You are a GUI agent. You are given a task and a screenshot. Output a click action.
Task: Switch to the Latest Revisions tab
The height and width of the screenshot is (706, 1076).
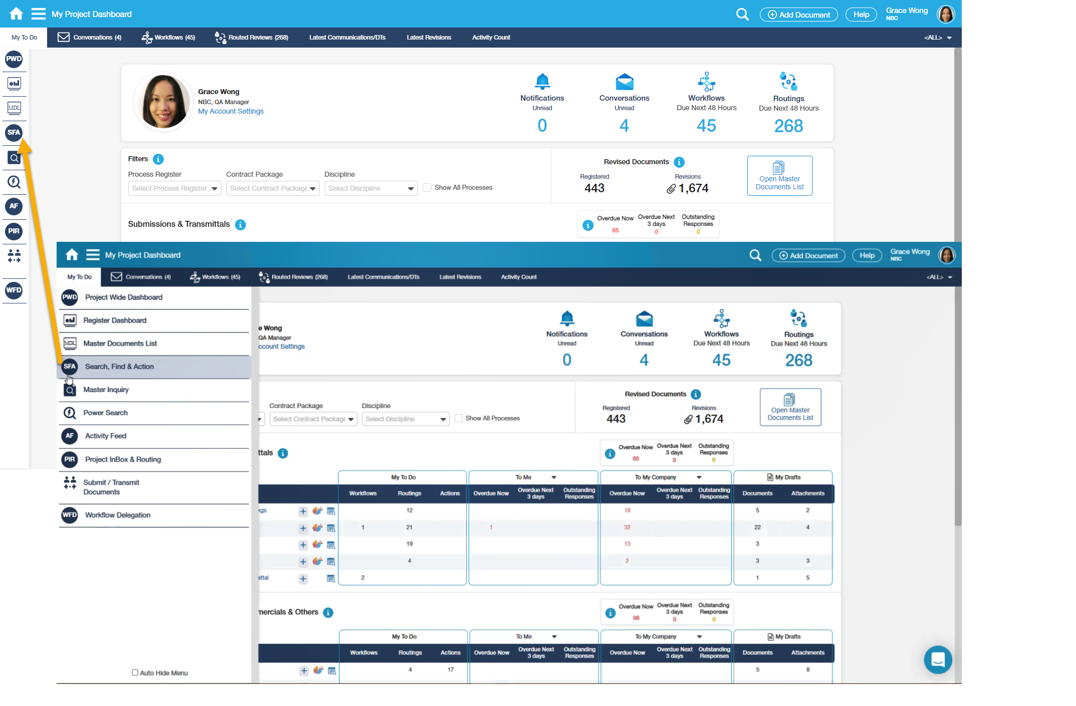coord(429,38)
